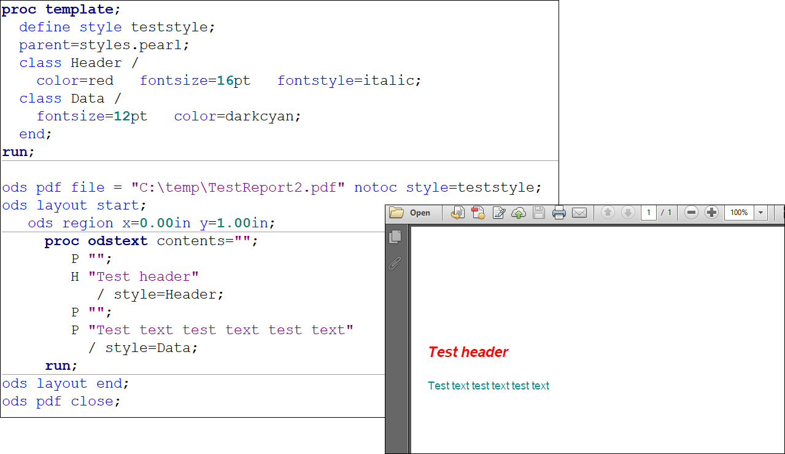Create a PDF from file icon

point(478,213)
